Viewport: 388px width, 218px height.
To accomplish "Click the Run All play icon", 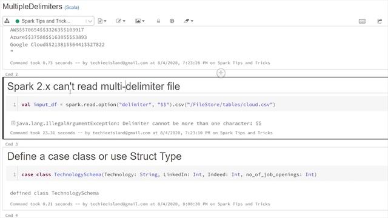I will [x=172, y=21].
